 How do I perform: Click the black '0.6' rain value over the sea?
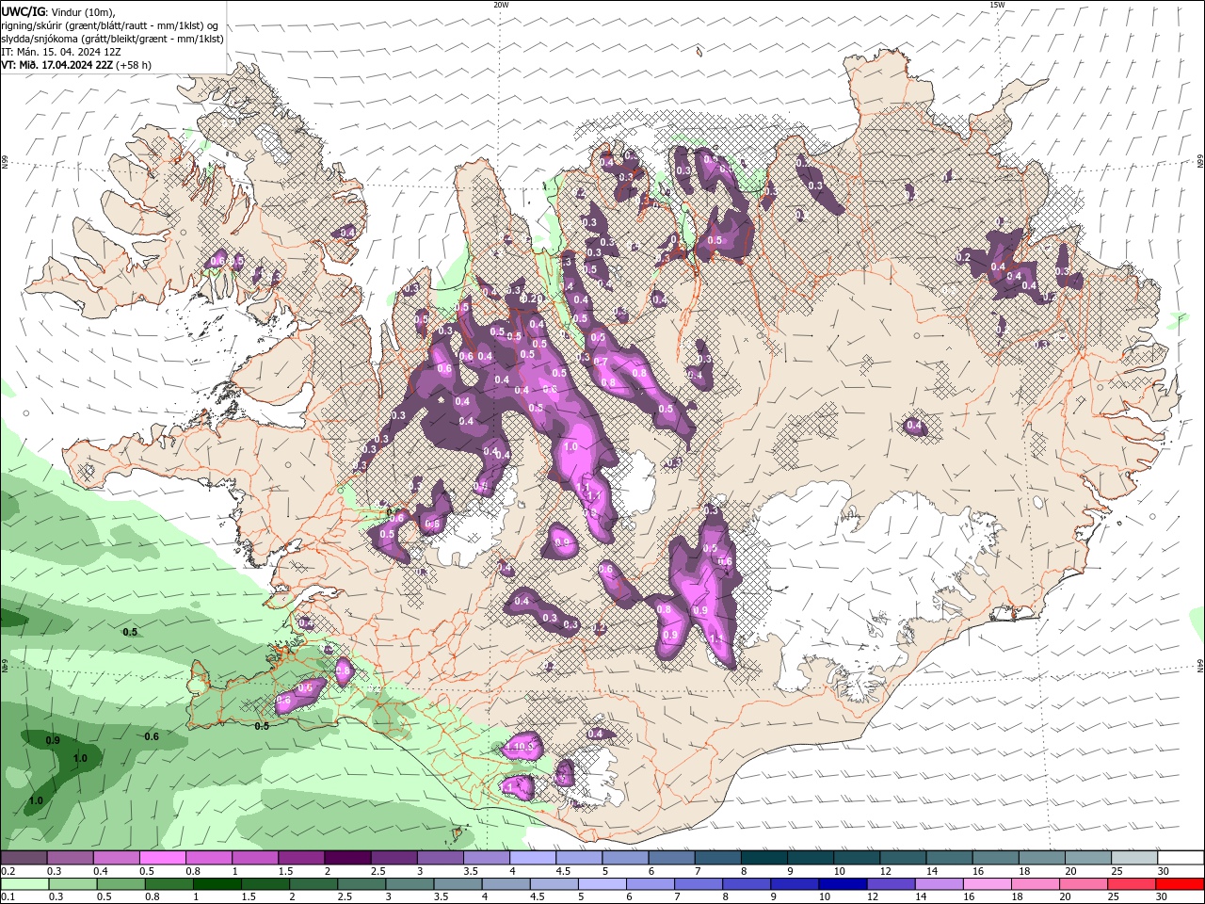152,736
